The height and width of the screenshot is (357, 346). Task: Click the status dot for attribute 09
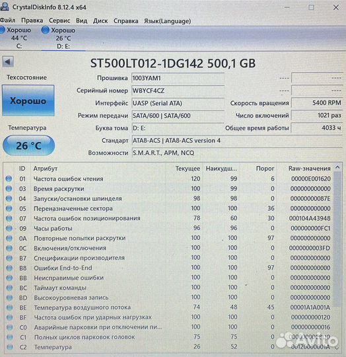point(9,228)
